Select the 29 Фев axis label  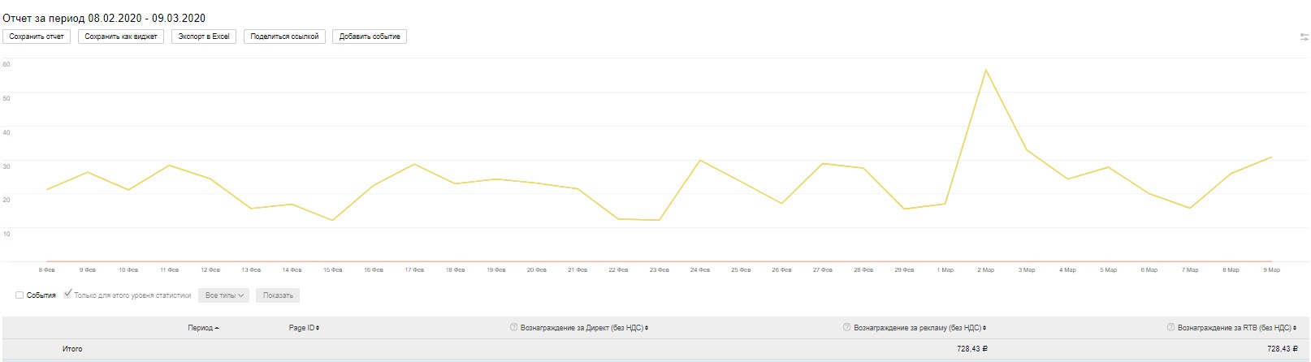[x=904, y=270]
